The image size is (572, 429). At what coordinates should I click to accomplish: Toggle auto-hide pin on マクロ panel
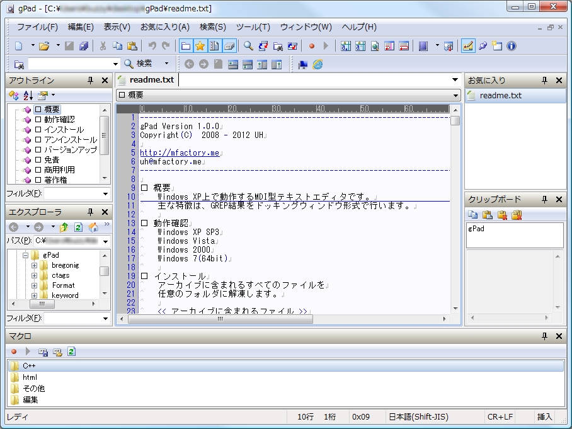click(545, 336)
